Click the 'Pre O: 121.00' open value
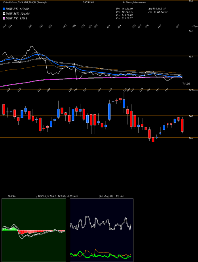This screenshot has height=262, width=198. pyautogui.click(x=124, y=9)
